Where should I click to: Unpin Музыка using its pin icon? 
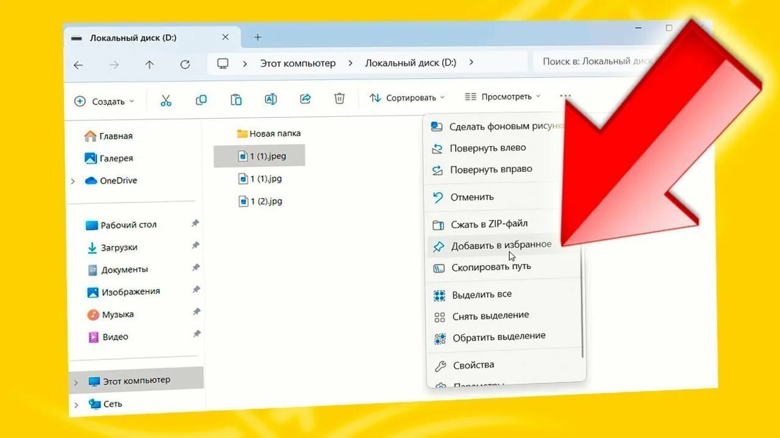196,312
